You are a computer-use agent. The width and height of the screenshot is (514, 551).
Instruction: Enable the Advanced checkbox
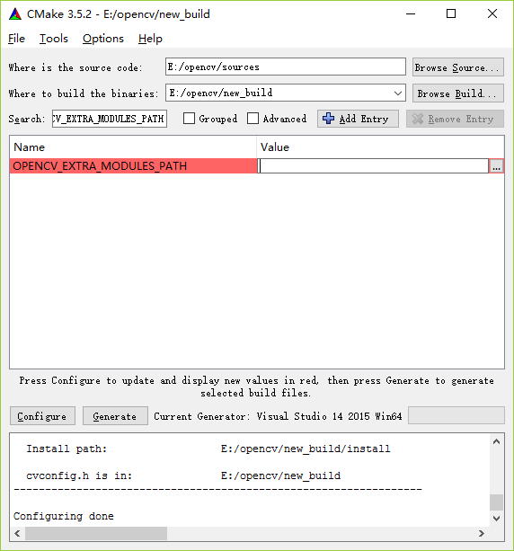(x=253, y=119)
